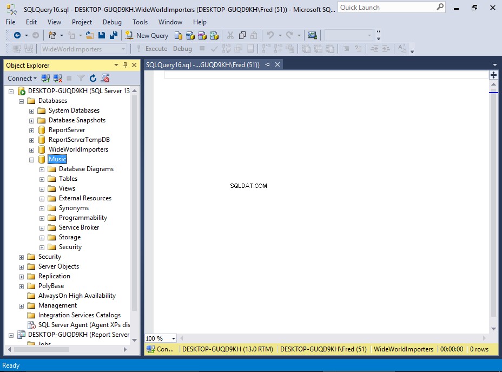Viewport: 502px width, 372px height.
Task: Select the SQLQuery16.sql tab
Action: [203, 65]
